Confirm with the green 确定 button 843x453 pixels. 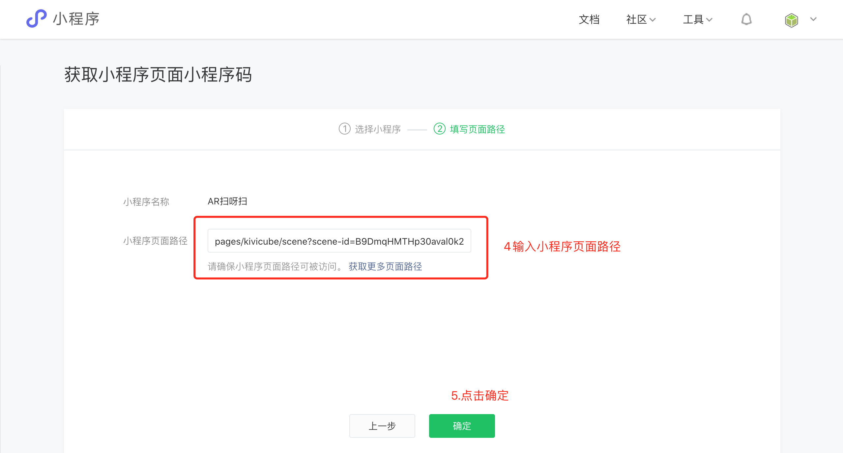coord(462,426)
